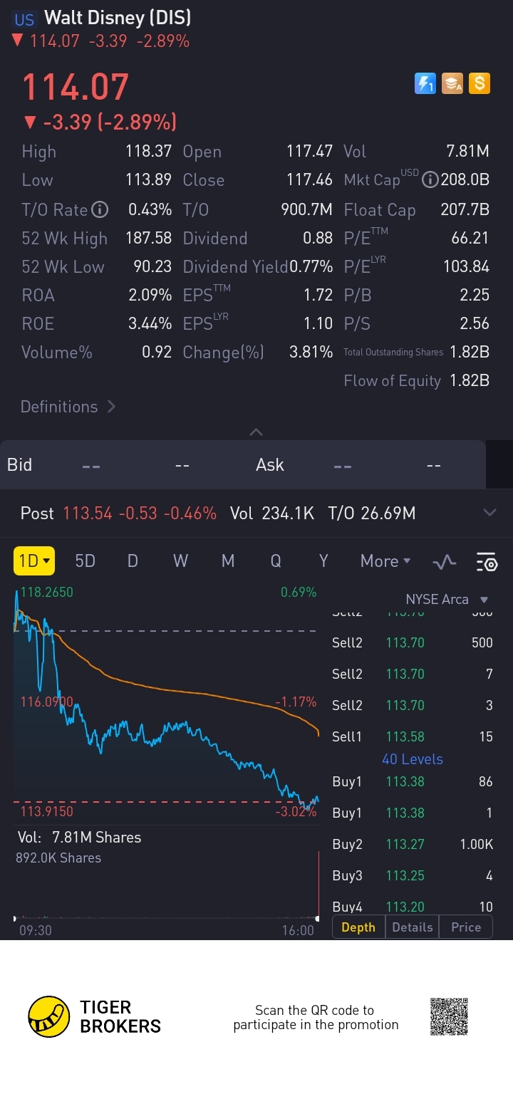Switch to the Details tab

click(x=412, y=927)
